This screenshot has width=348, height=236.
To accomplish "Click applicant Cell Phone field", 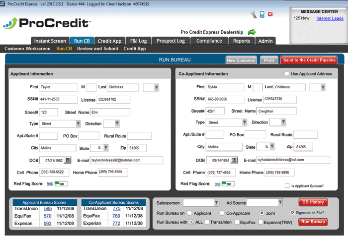I will (54, 172).
